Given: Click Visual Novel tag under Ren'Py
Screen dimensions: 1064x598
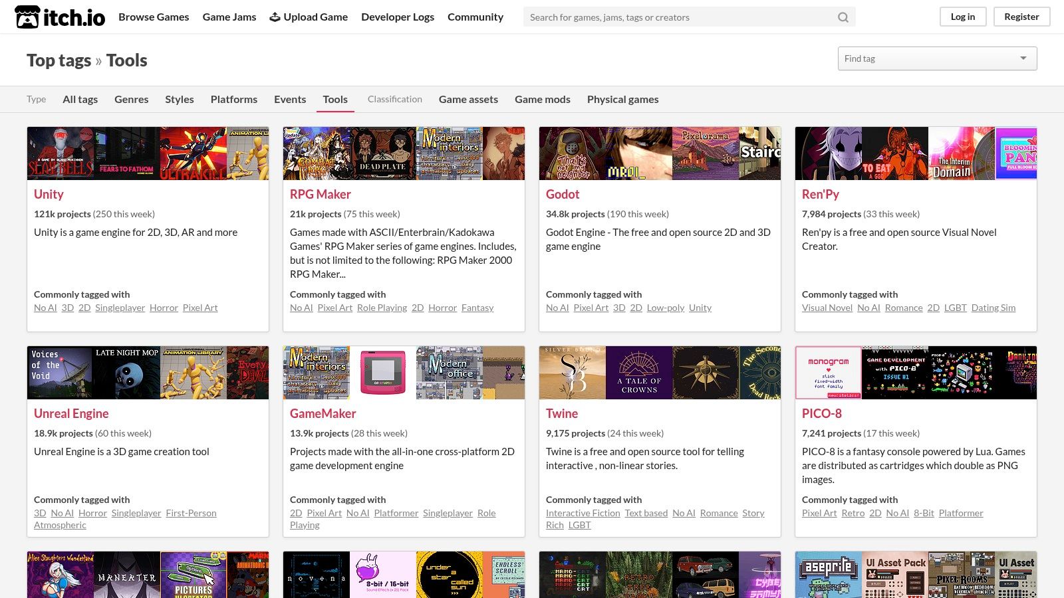Looking at the screenshot, I should 827,308.
